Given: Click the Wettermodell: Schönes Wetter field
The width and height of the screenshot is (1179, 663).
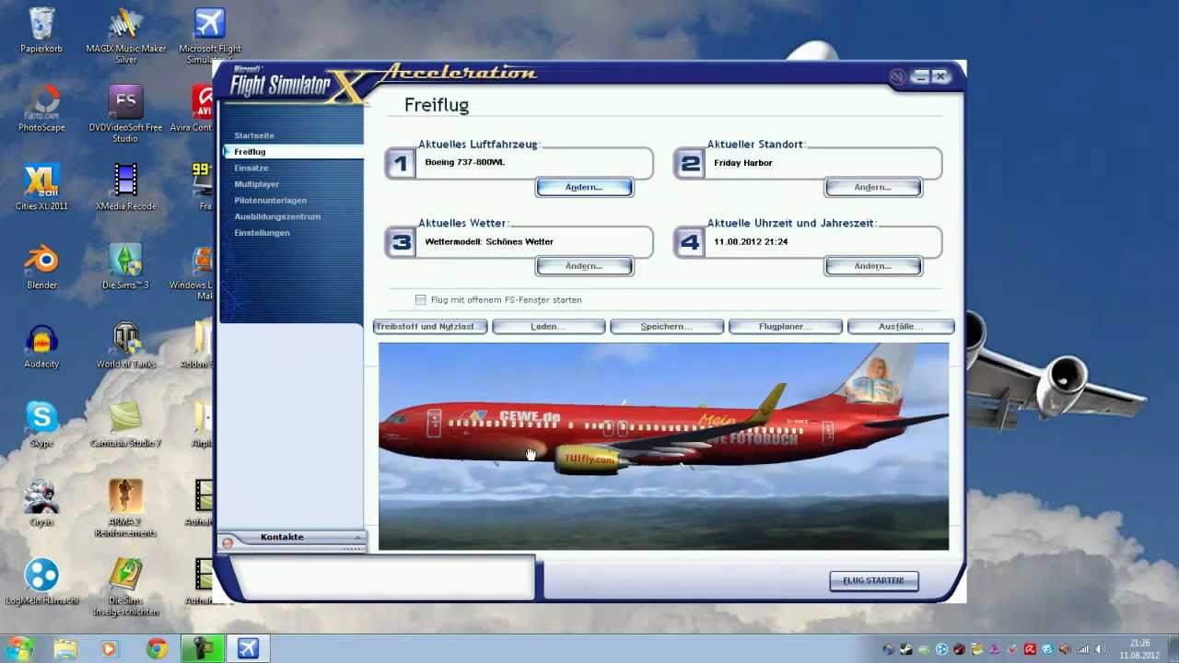Looking at the screenshot, I should (535, 242).
